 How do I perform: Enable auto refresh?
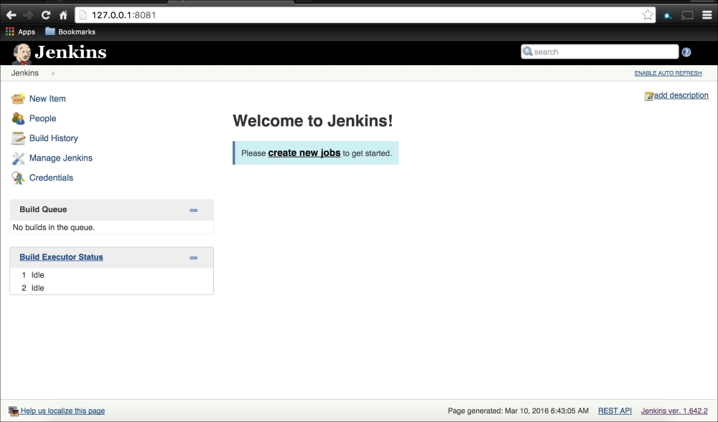tap(668, 74)
